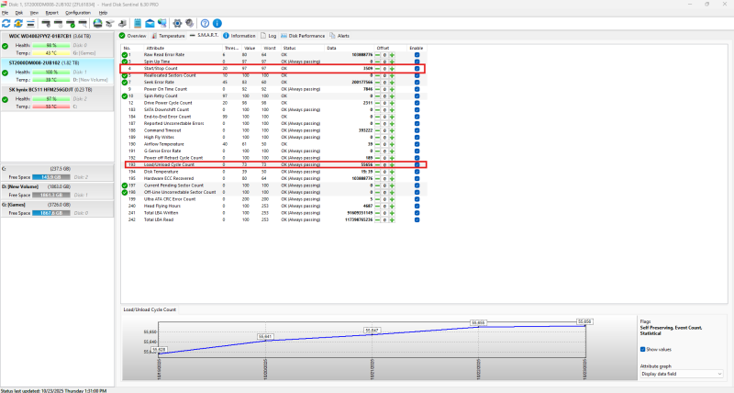
Task: Open Help with the question-mark icon
Action: [x=205, y=23]
